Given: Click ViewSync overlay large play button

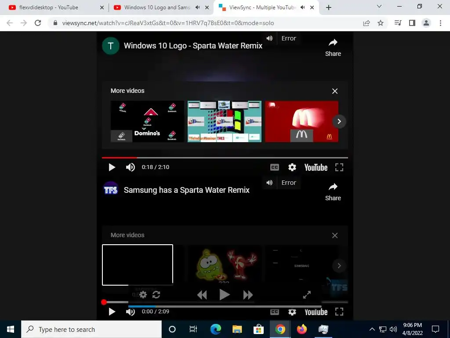Looking at the screenshot, I should [x=225, y=294].
